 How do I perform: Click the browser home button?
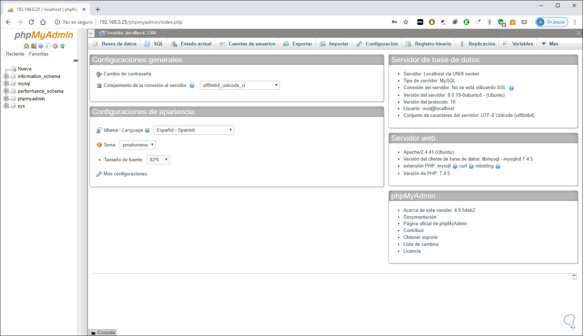(x=43, y=22)
